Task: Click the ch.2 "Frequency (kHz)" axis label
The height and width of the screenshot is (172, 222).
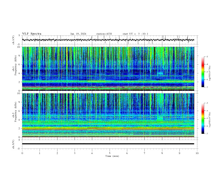Action: pyautogui.click(x=16, y=112)
